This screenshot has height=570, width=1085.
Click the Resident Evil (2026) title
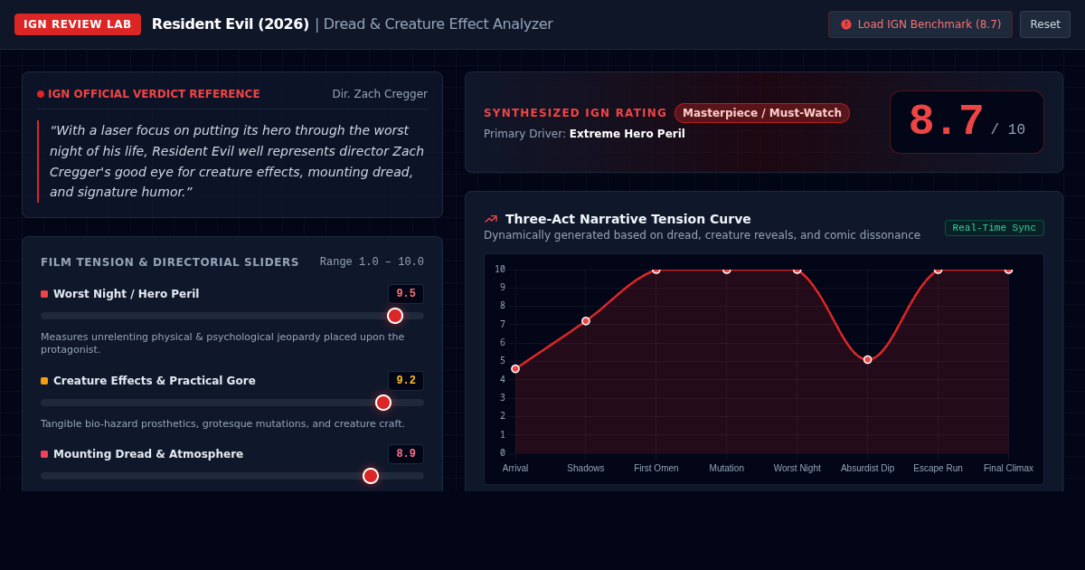point(231,24)
